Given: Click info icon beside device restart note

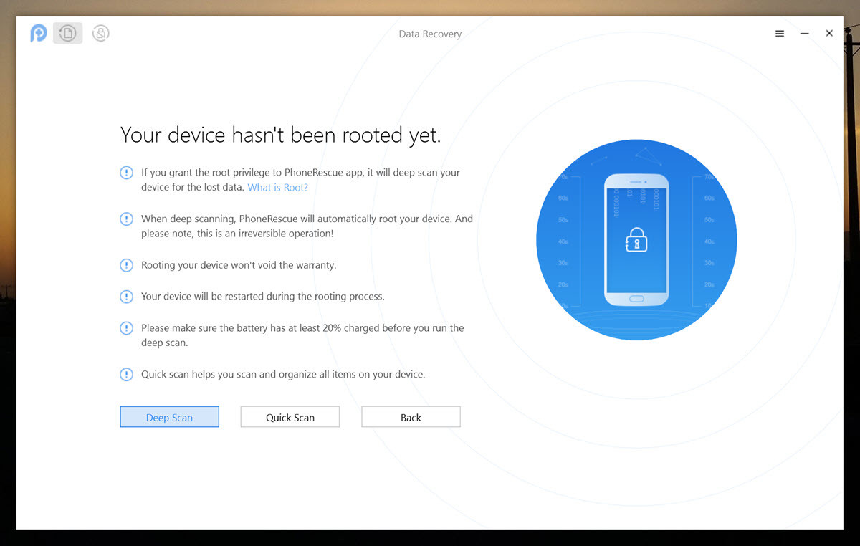Looking at the screenshot, I should pos(126,297).
